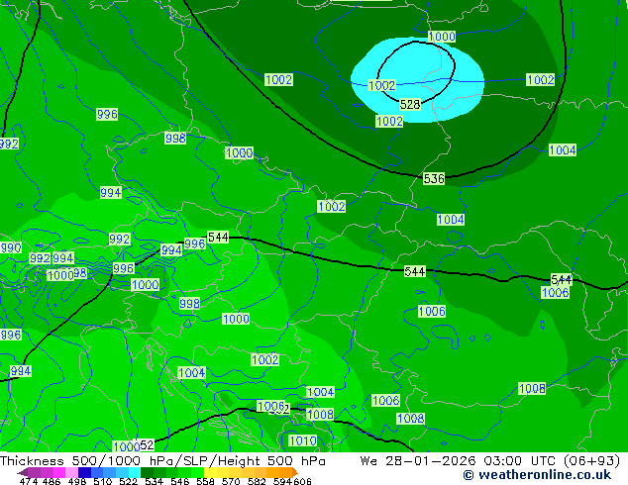Click the 1004 label below the 536 label
The height and width of the screenshot is (485, 628).
tap(451, 220)
